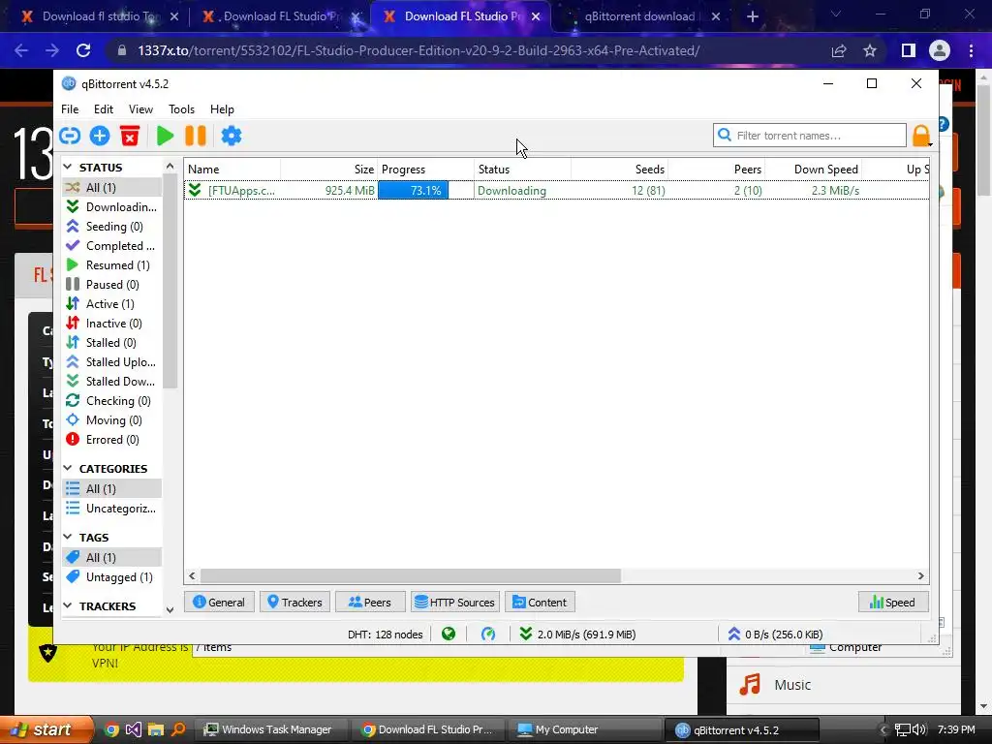This screenshot has height=744, width=992.
Task: Collapse the CATEGORIES section
Action: pyautogui.click(x=68, y=468)
